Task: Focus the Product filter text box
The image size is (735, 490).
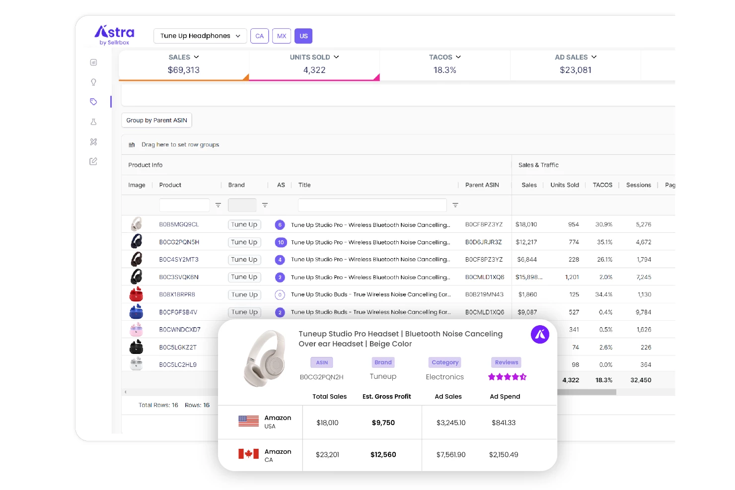Action: [x=184, y=205]
